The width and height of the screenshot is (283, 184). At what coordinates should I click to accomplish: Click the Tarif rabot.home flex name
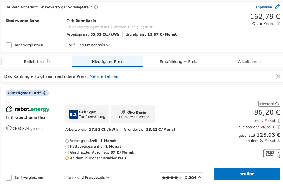(26, 118)
